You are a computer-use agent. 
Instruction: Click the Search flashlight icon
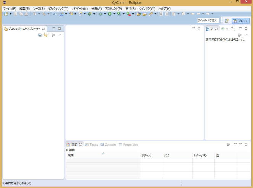pos(151,14)
